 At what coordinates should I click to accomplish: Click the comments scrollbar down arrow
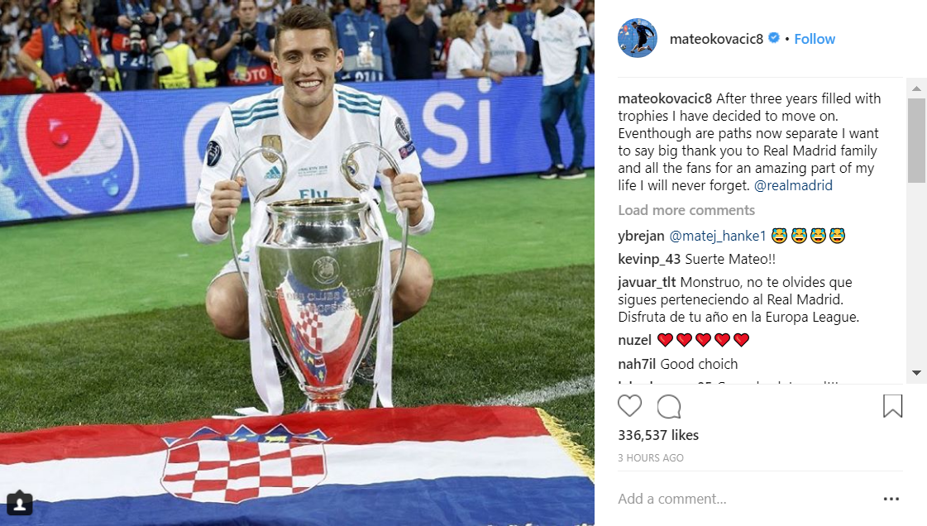click(x=916, y=373)
